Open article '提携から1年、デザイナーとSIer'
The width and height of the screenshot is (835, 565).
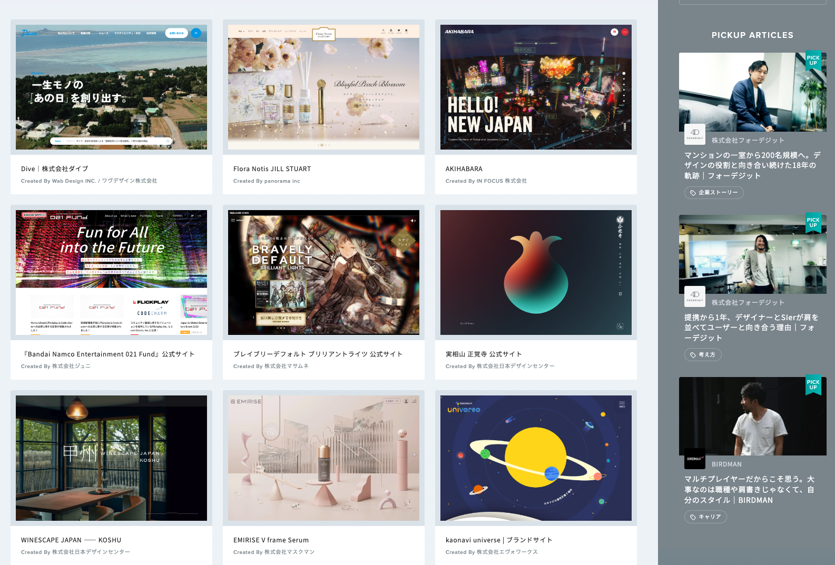click(752, 328)
